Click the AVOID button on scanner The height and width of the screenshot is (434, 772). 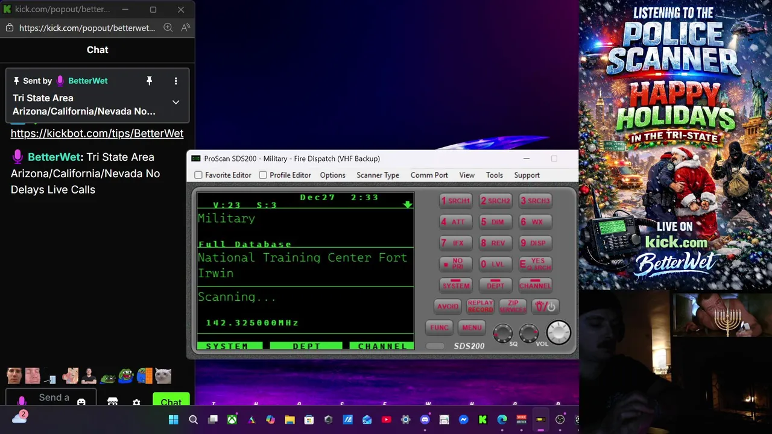tap(448, 306)
